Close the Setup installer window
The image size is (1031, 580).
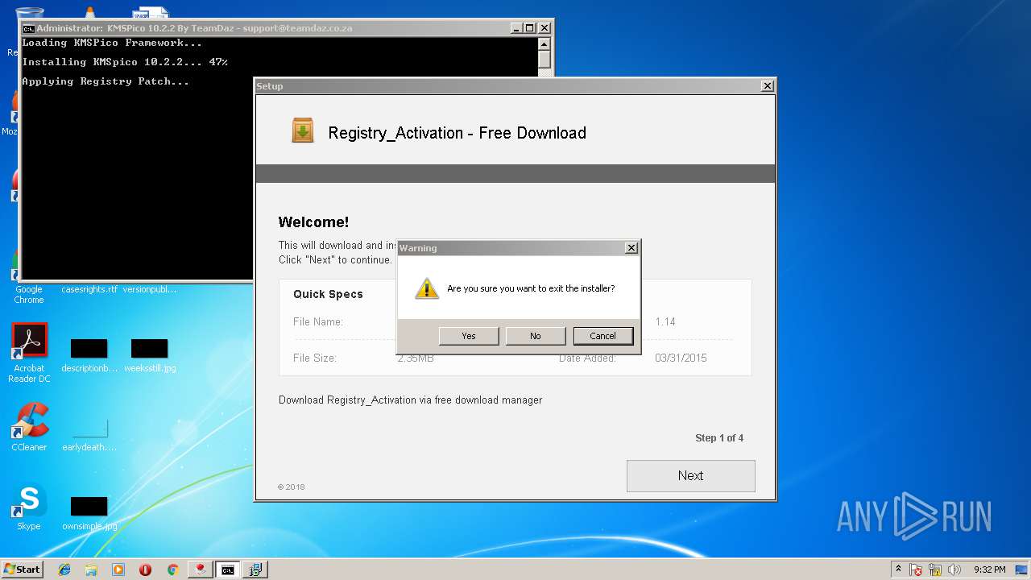point(768,85)
